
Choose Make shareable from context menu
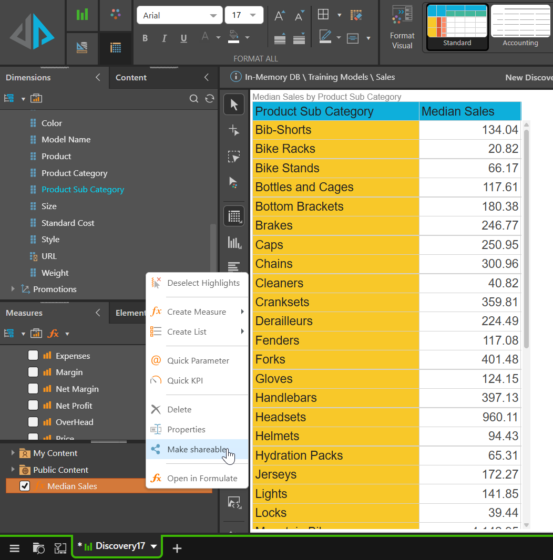(x=197, y=449)
